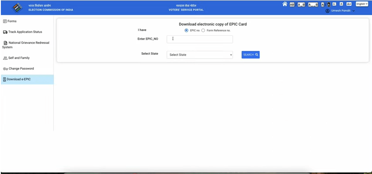Switch to dark contrast black A icon
The width and height of the screenshot is (372, 174).
tap(328, 4)
